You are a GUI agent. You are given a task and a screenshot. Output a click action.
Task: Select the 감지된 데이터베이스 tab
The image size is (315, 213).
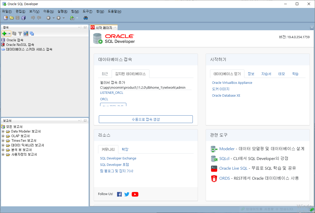pos(130,74)
